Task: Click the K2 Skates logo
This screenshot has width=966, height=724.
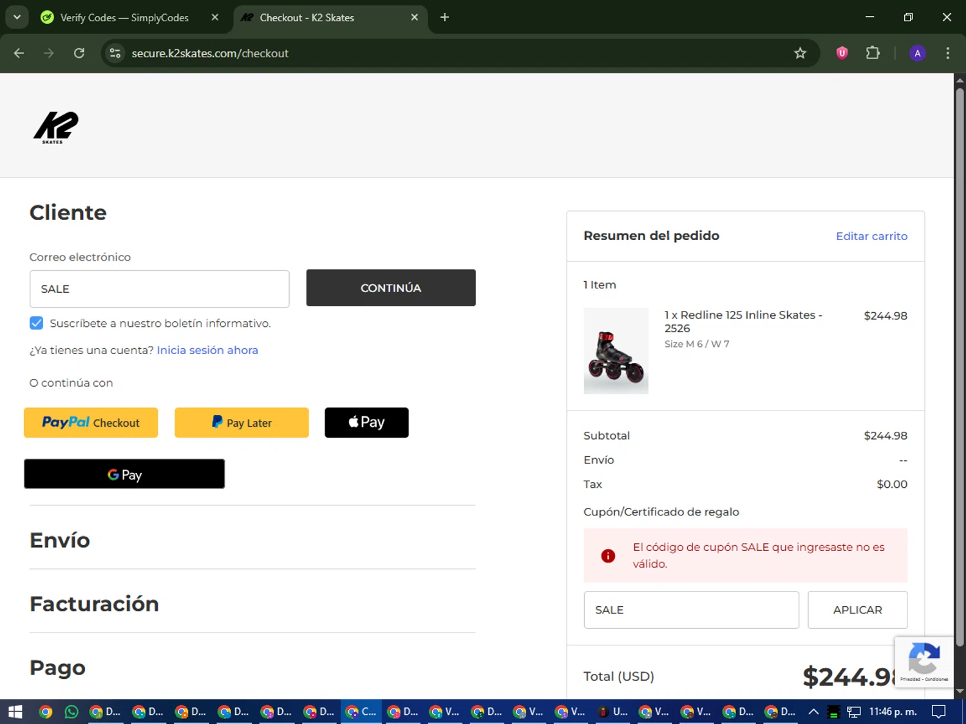Action: (x=56, y=127)
